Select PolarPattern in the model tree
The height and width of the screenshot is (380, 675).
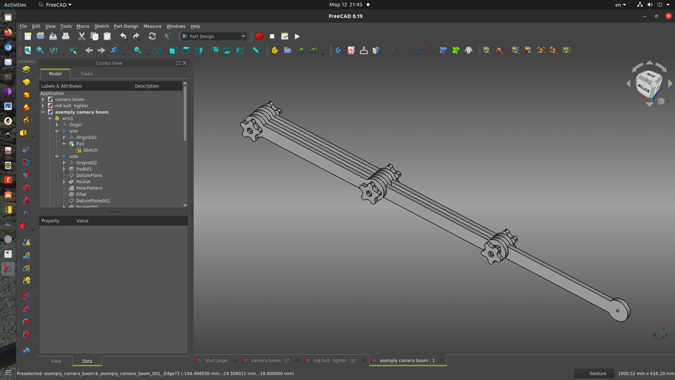[x=89, y=188]
